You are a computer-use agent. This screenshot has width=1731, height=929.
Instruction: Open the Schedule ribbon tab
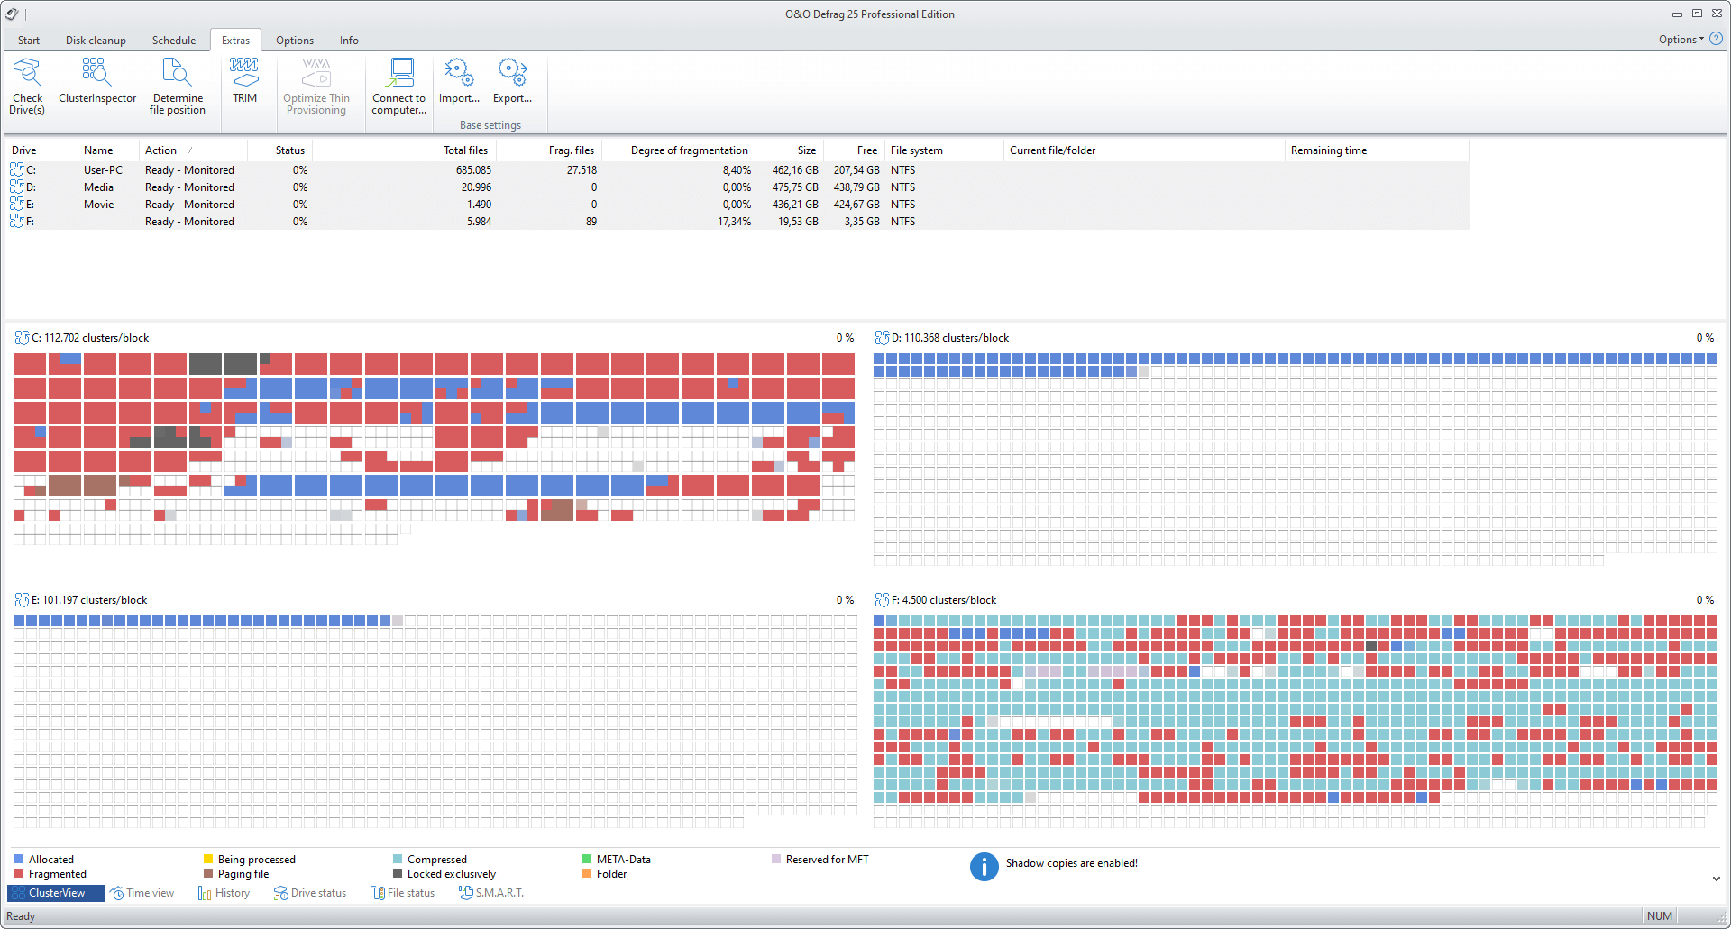[x=174, y=41]
